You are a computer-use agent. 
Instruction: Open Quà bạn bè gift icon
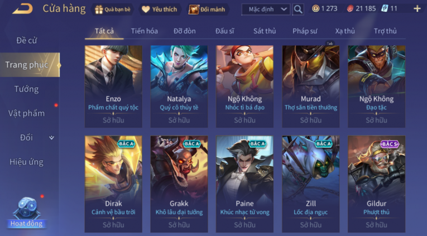[112, 9]
